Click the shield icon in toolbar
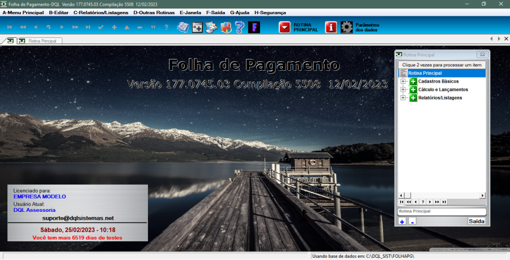This screenshot has width=510, height=260. [x=225, y=27]
